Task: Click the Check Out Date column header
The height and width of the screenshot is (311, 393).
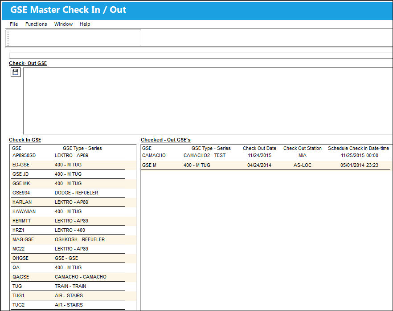Action: point(259,148)
